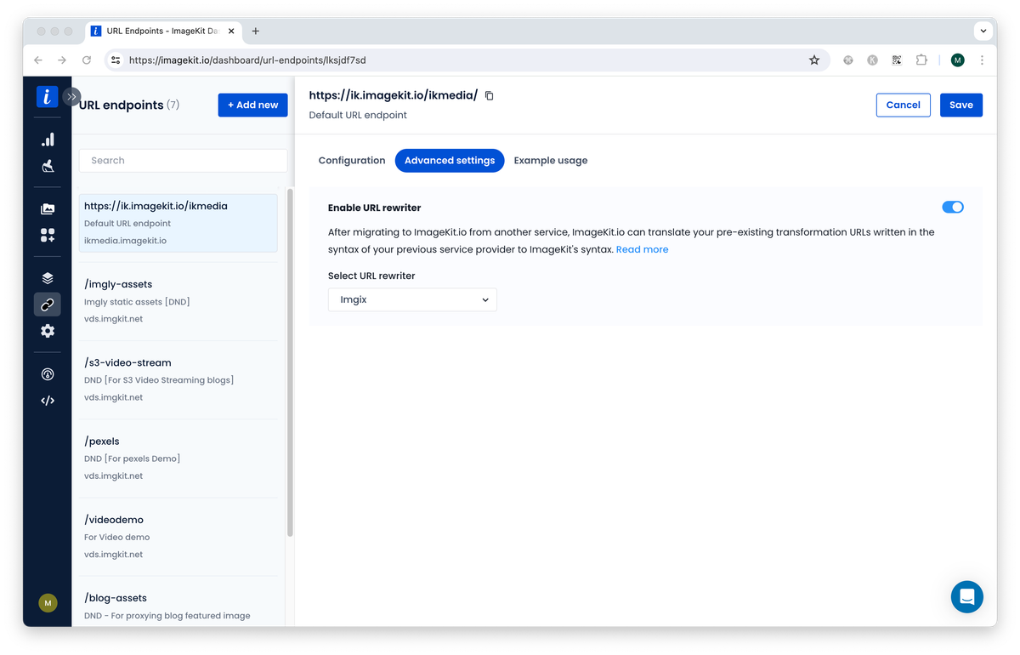Open the cache purge broom icon

tap(48, 166)
